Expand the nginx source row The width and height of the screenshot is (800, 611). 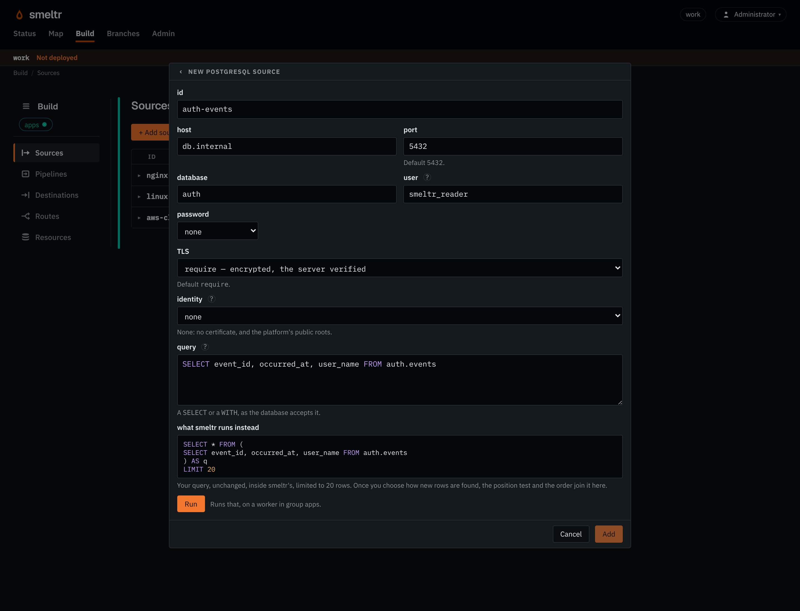139,176
